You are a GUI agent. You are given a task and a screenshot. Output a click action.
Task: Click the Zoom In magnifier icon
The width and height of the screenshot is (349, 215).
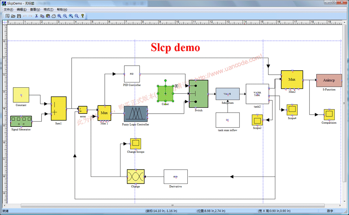point(59,16)
